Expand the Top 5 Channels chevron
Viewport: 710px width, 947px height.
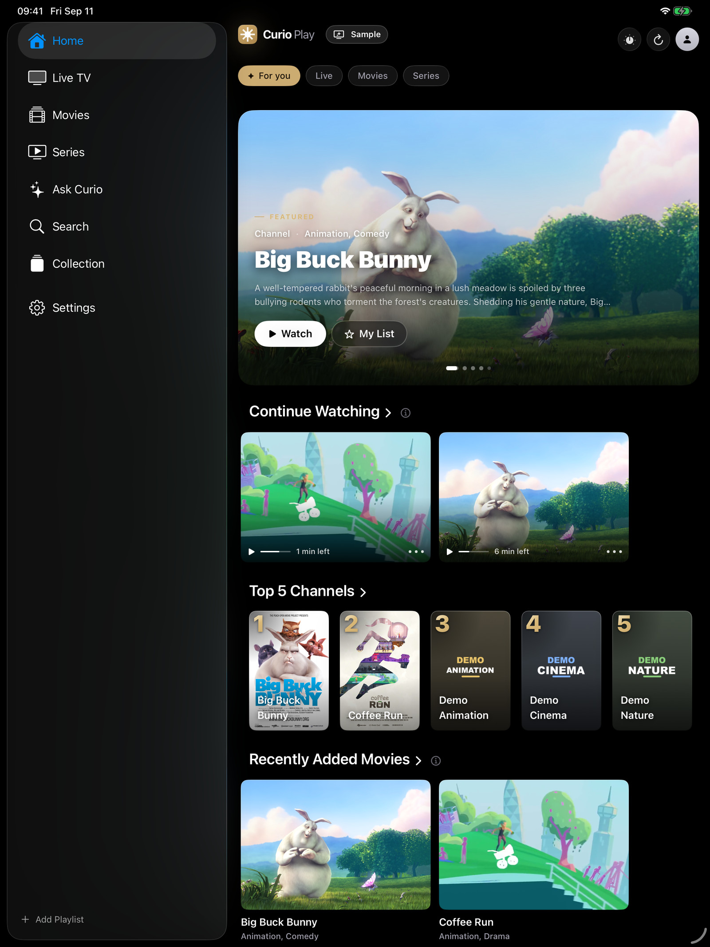363,592
